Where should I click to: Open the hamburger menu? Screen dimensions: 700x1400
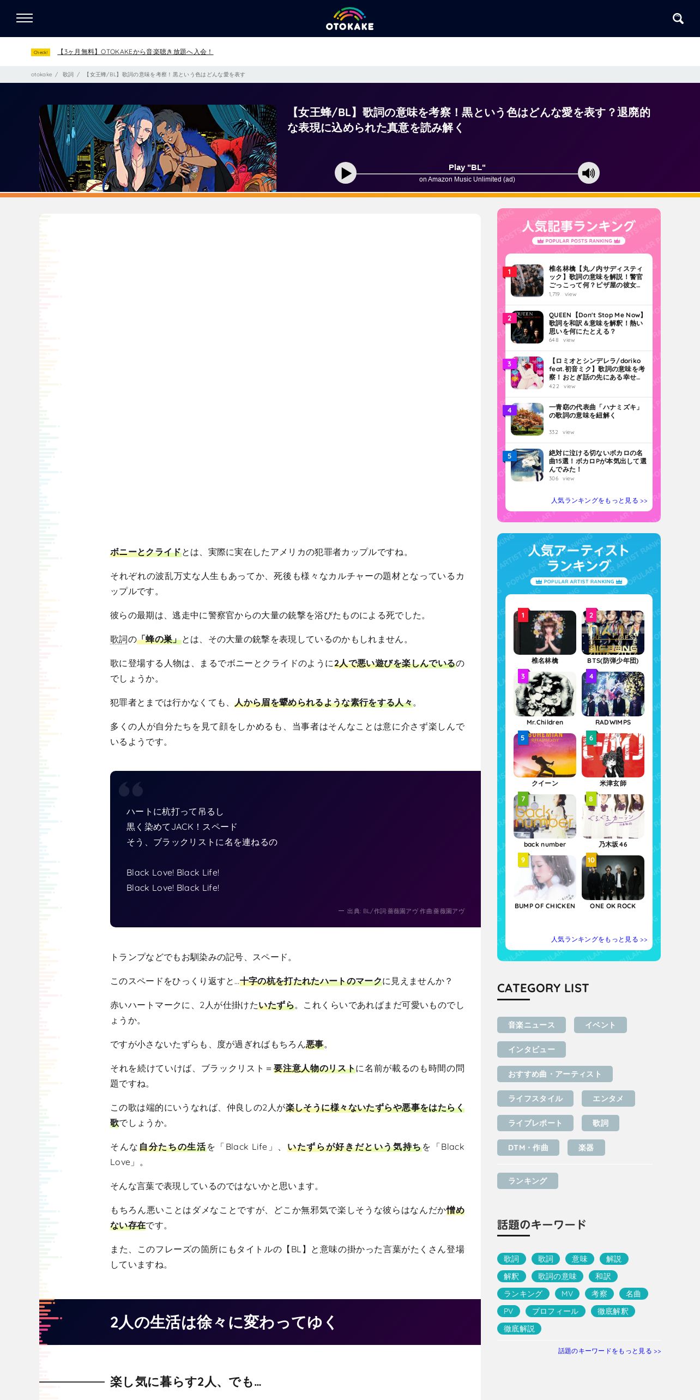click(x=25, y=18)
